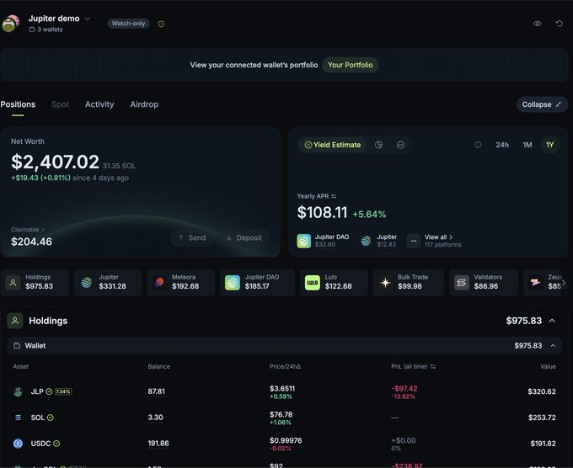Viewport: 573px width, 468px height.
Task: Click JLP PnL value -$97.42
Action: click(x=404, y=388)
